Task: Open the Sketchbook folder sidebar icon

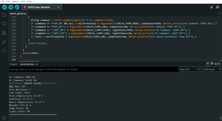Action: pyautogui.click(x=4, y=15)
